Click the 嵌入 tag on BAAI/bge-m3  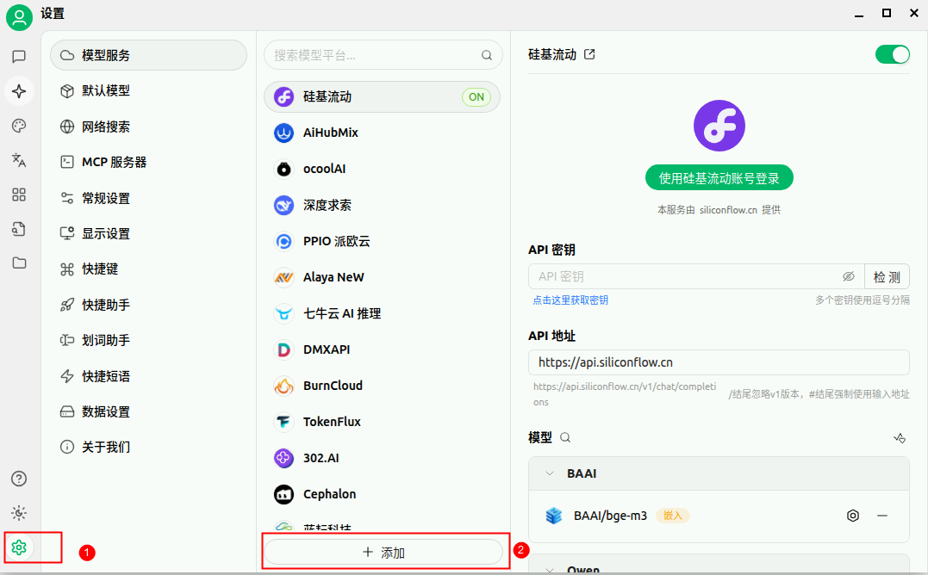pos(672,516)
